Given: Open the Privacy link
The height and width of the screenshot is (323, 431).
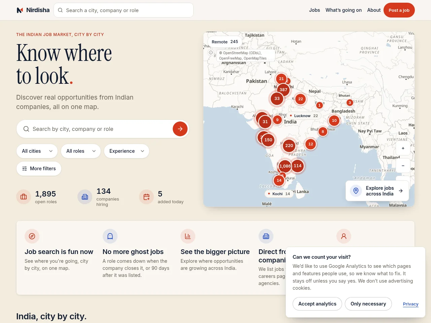Looking at the screenshot, I should coord(410,304).
